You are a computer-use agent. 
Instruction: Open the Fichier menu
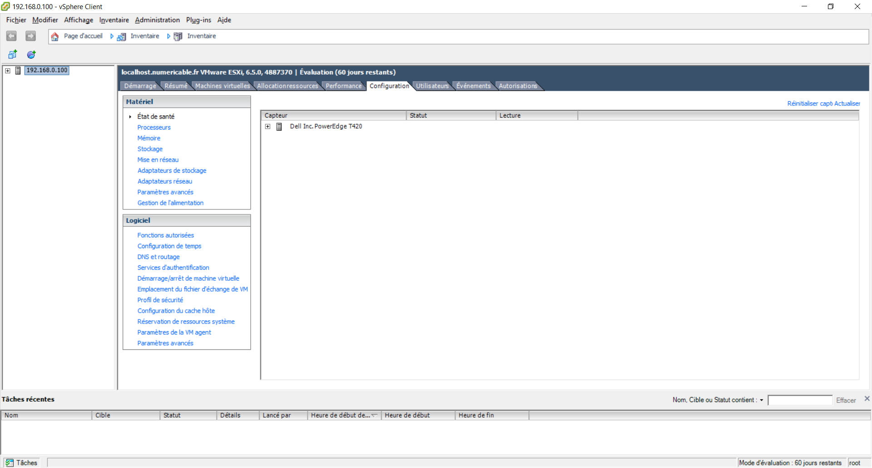pos(16,20)
